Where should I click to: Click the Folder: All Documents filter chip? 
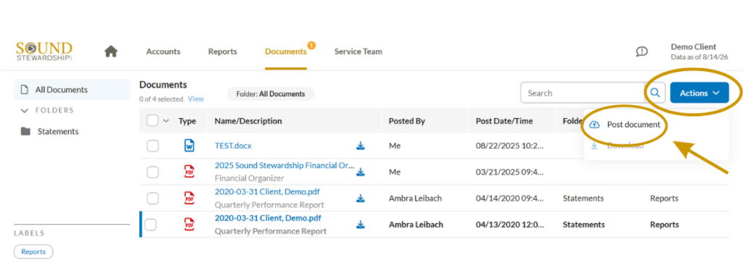click(x=271, y=93)
